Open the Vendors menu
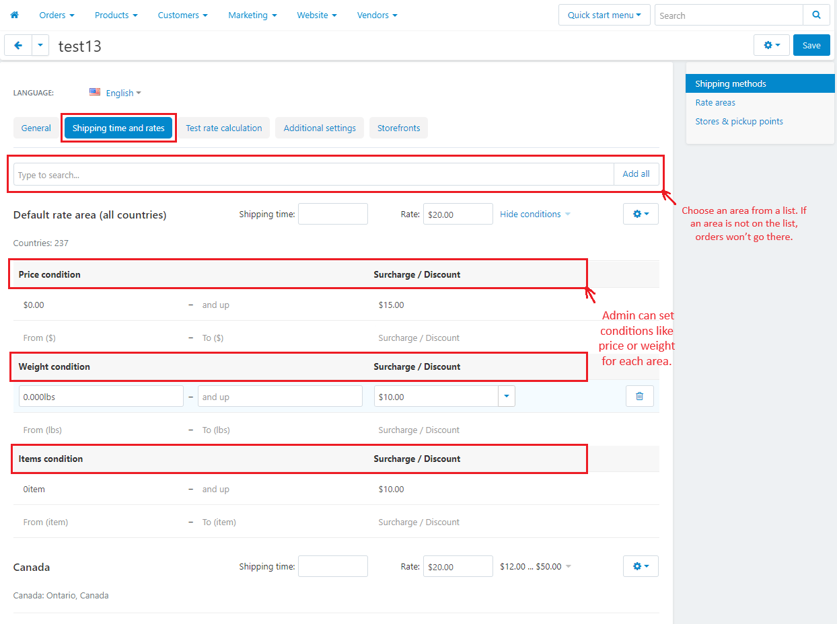 [x=377, y=15]
